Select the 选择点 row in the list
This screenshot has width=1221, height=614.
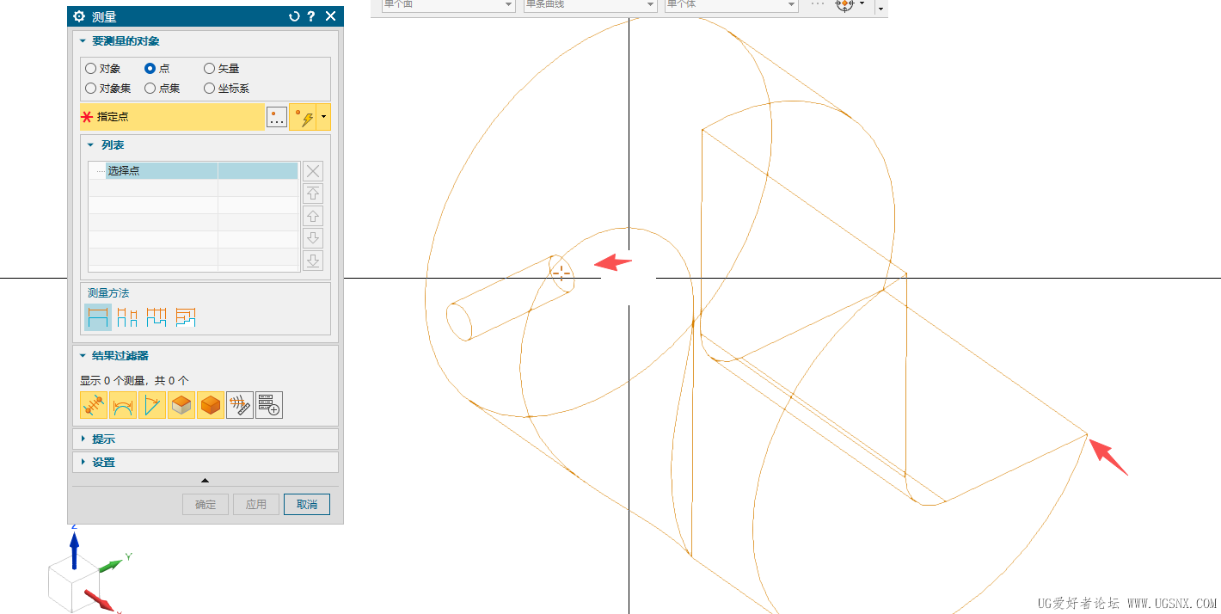click(x=193, y=171)
